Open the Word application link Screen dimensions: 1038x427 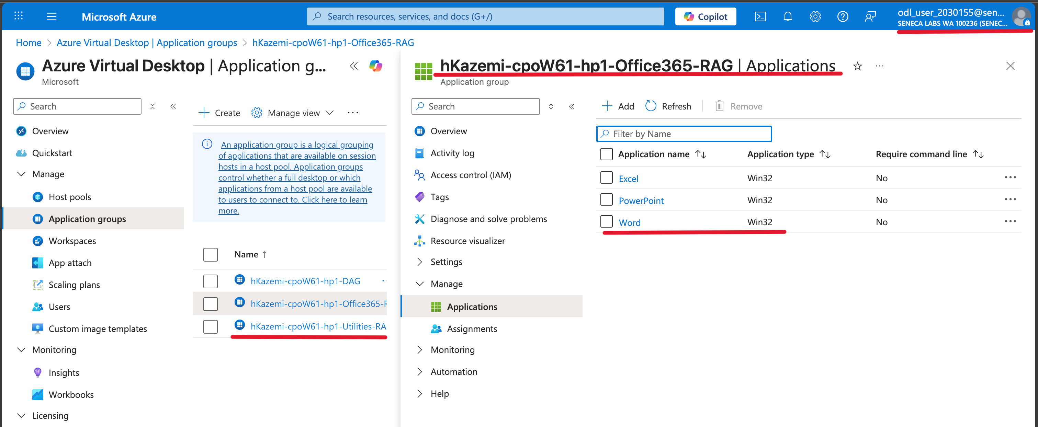629,222
